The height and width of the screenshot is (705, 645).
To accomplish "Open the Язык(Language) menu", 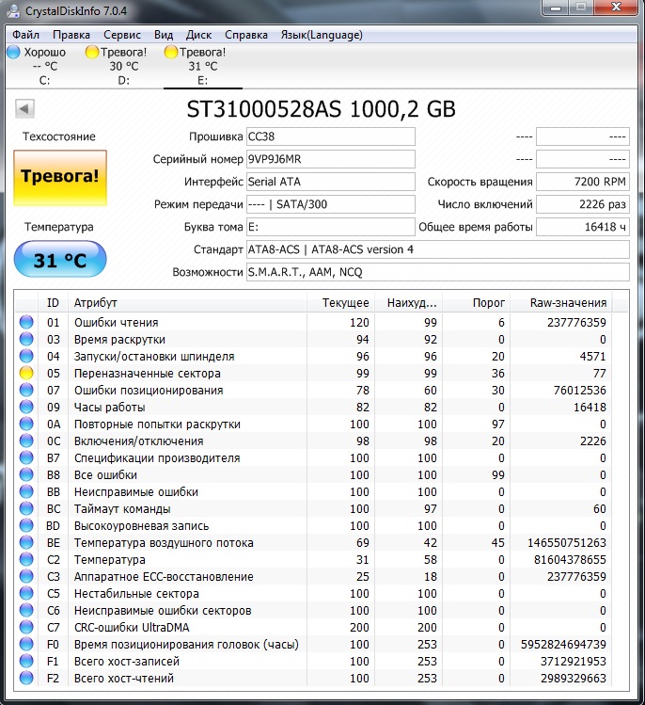I will [322, 35].
